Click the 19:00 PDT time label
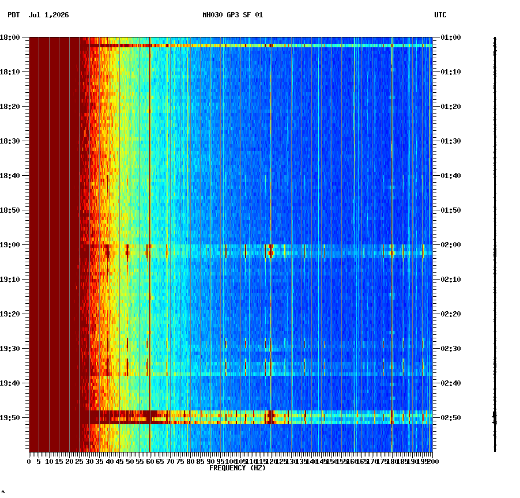520x498 pixels. tap(10, 245)
